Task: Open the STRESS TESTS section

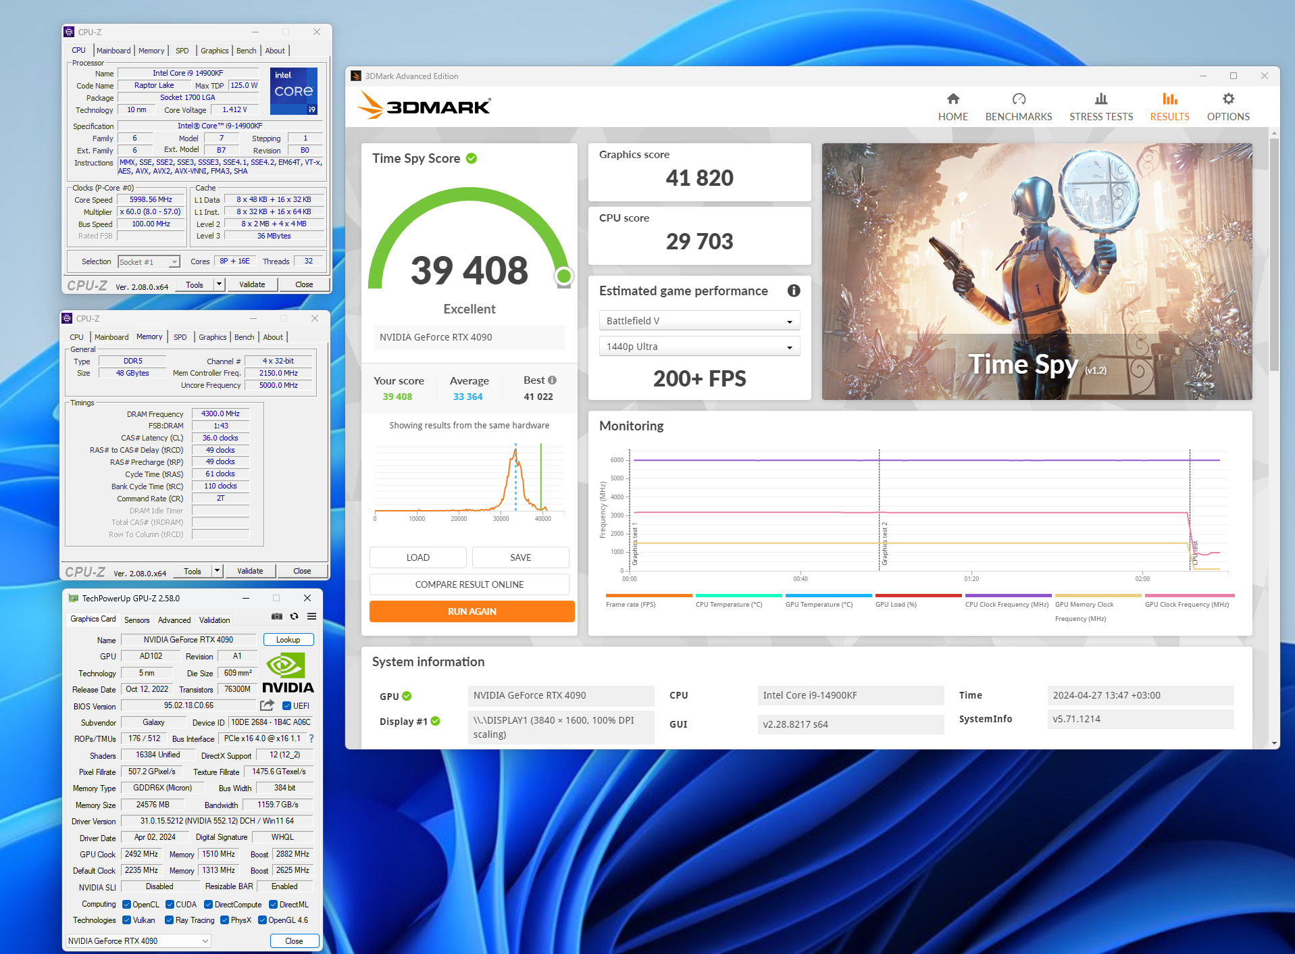Action: coord(1100,107)
